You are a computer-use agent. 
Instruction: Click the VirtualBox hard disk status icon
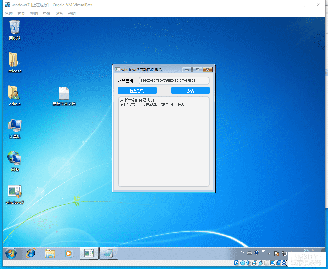236,263
